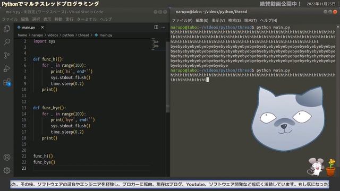The image size is (340, 191).
Task: Open the Run and Debug view
Action: (x=7, y=68)
